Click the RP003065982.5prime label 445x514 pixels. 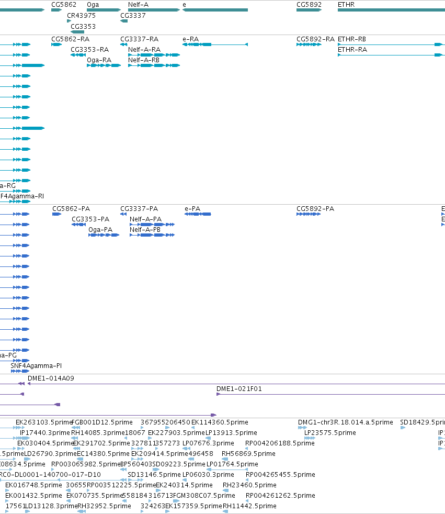pyautogui.click(x=86, y=464)
